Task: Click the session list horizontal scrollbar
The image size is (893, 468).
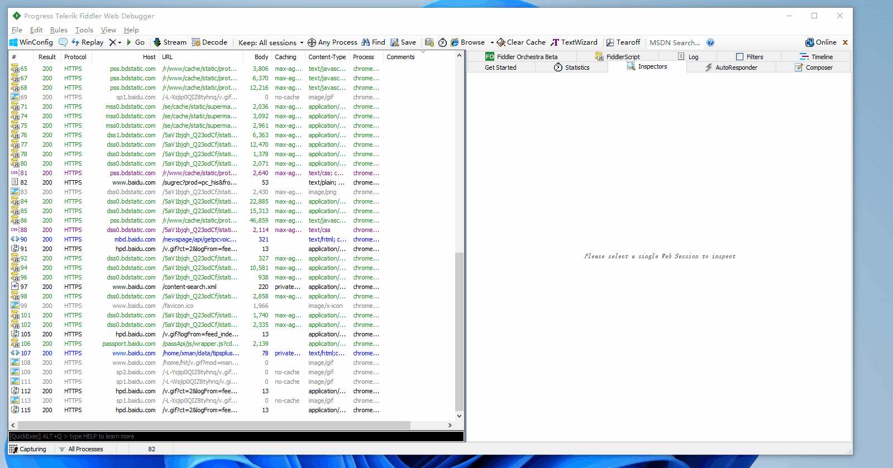Action: coord(214,425)
